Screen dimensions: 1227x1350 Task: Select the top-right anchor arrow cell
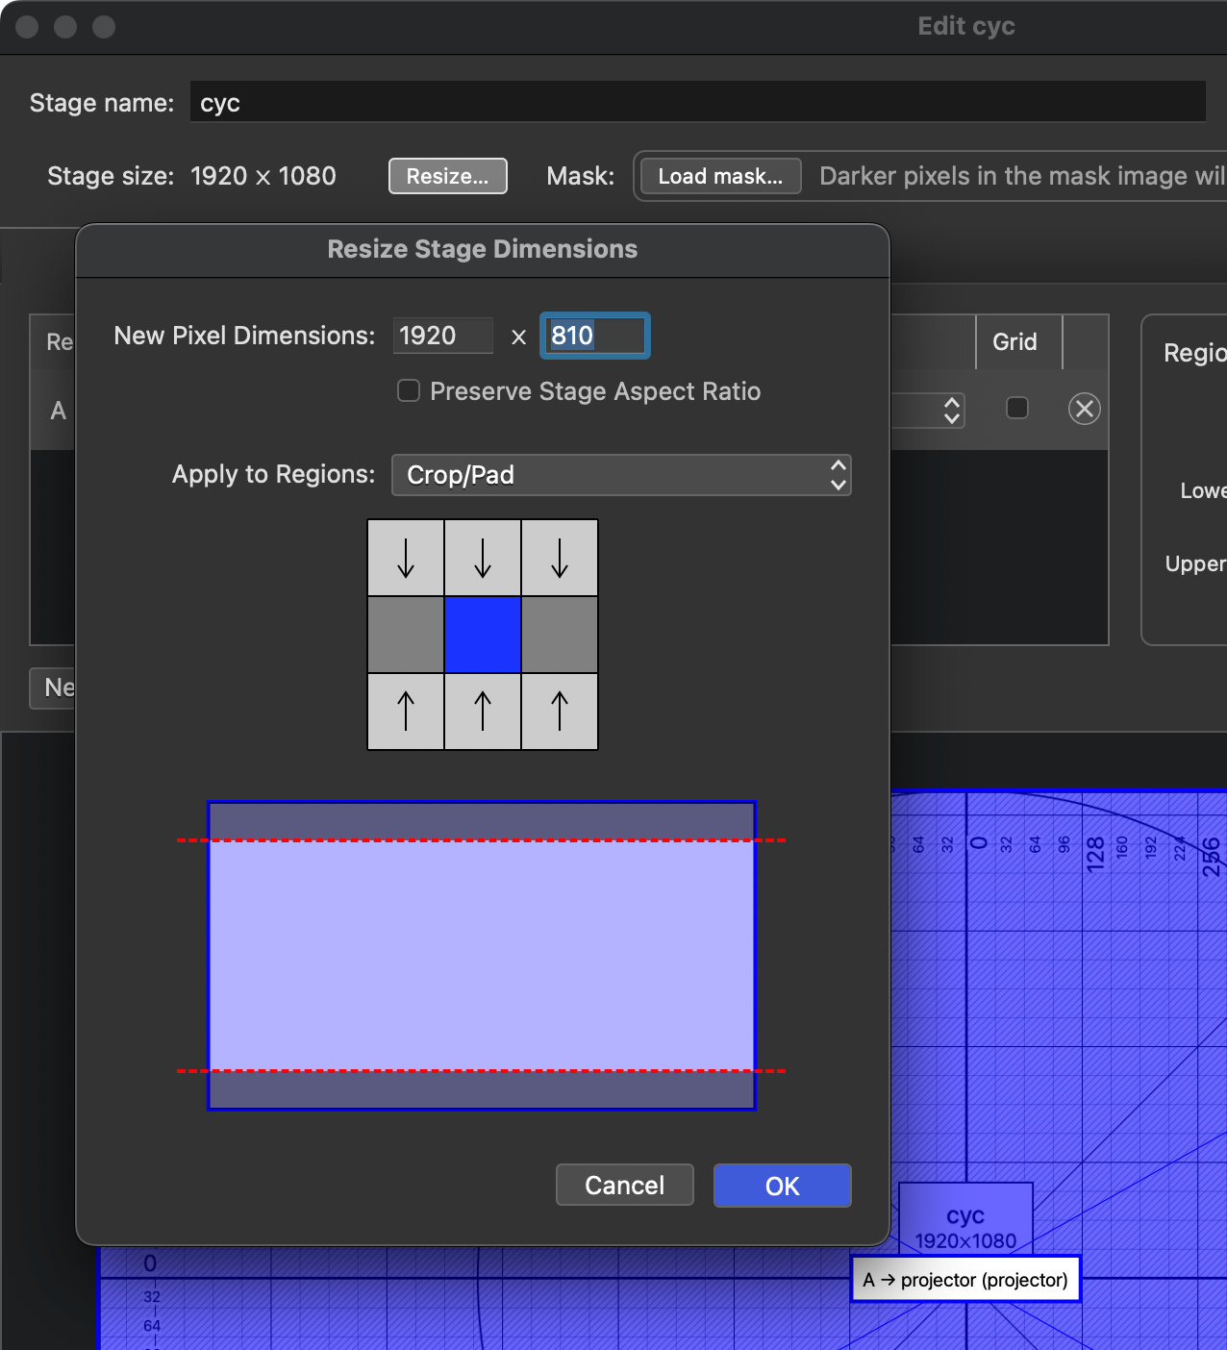[x=560, y=558]
